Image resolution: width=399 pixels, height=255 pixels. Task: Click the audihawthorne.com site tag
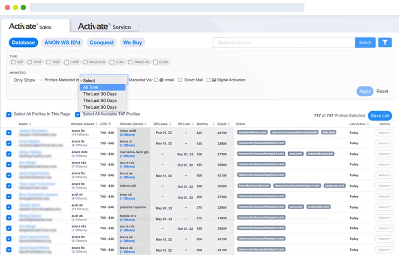point(252,132)
